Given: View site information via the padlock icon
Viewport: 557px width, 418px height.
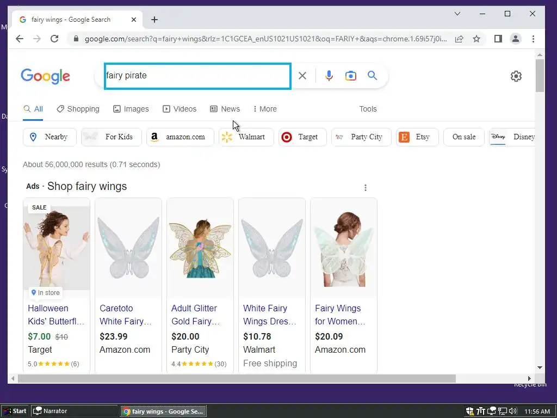Looking at the screenshot, I should [x=76, y=39].
